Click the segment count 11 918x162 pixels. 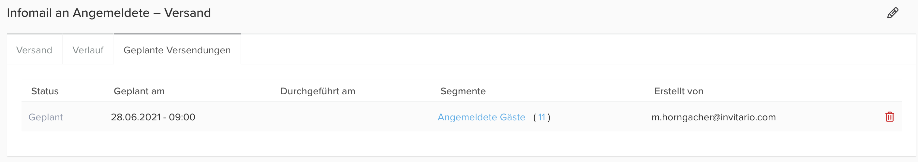[541, 117]
